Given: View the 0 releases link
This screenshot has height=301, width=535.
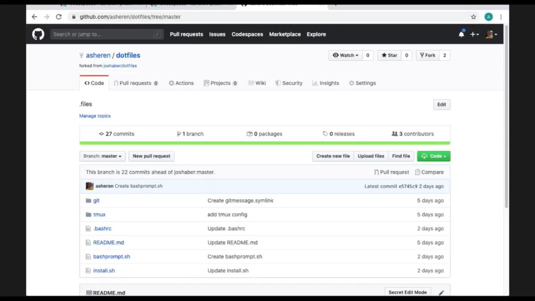Looking at the screenshot, I should (x=339, y=134).
